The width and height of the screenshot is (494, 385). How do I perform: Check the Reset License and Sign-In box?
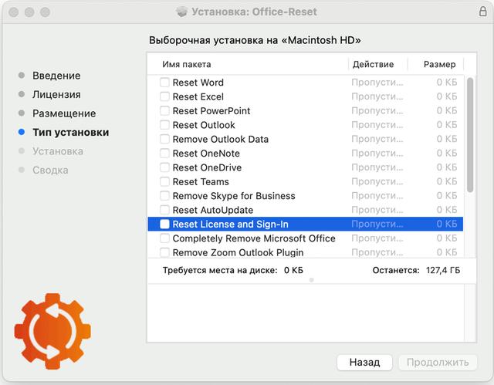tap(164, 225)
